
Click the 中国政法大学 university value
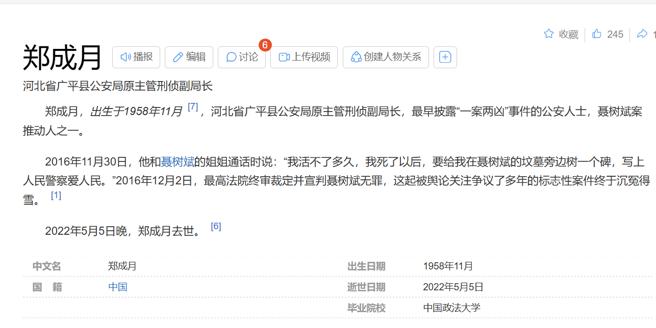452,308
